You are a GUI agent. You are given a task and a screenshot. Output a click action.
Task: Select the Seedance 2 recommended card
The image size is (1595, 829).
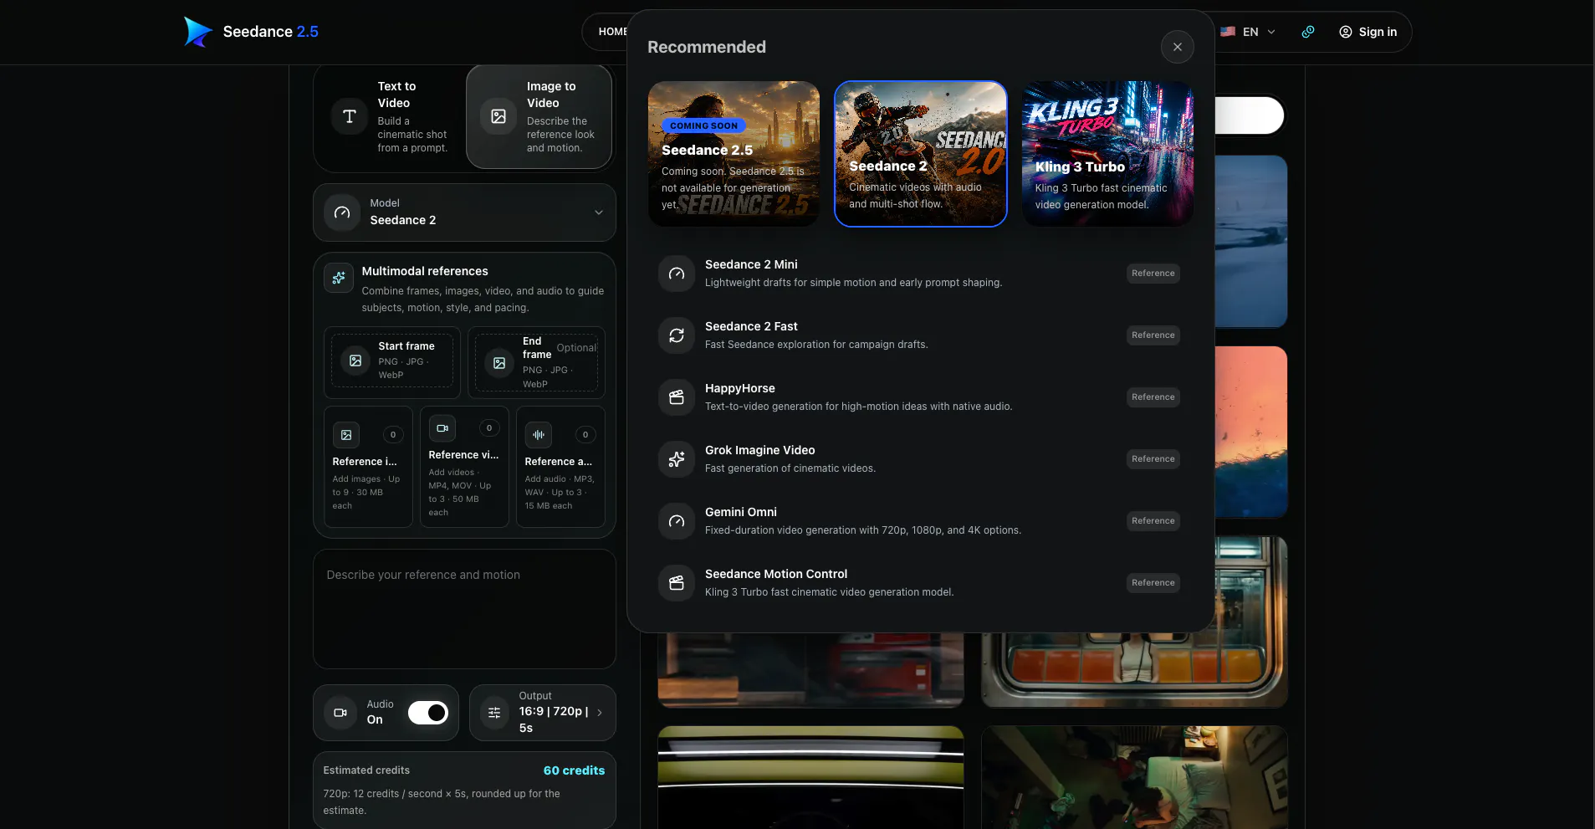click(x=921, y=154)
